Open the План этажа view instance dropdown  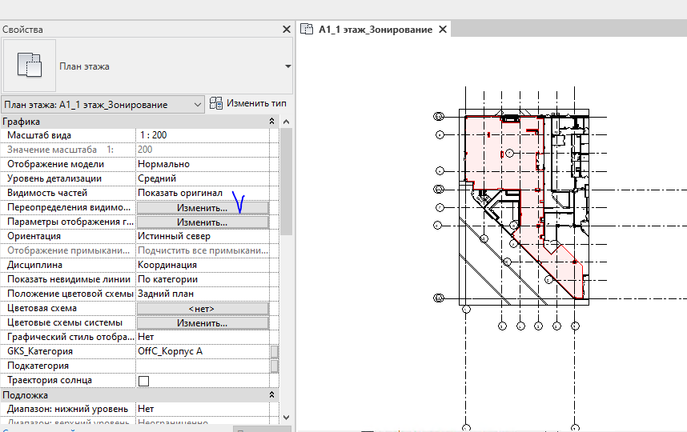click(x=198, y=105)
